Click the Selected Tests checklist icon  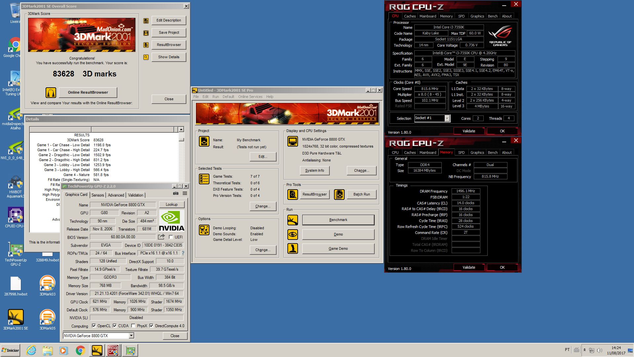pos(204,179)
